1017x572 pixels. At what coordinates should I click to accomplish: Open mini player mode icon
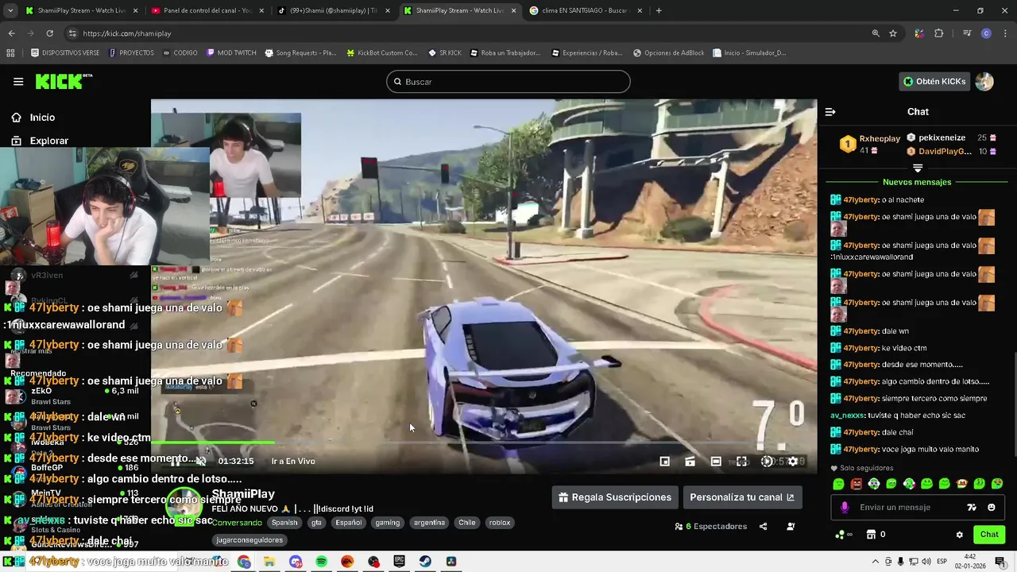(664, 461)
